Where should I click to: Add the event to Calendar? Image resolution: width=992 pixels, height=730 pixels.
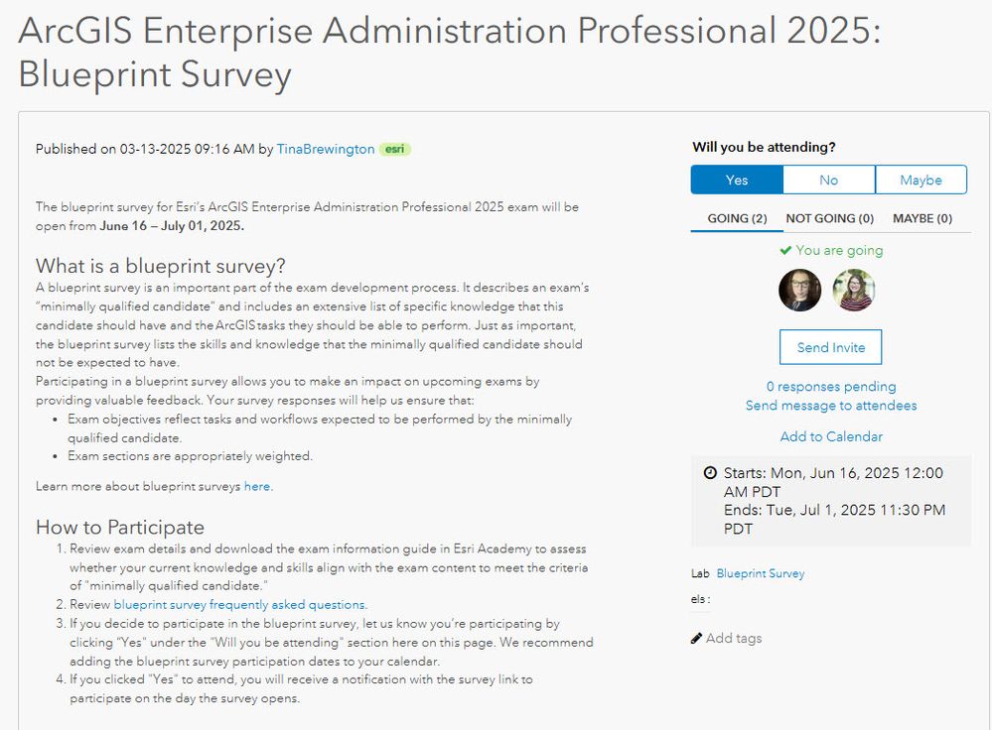point(831,436)
